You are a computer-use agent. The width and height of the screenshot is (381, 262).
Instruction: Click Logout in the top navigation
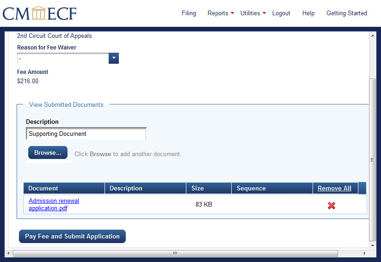(x=281, y=13)
